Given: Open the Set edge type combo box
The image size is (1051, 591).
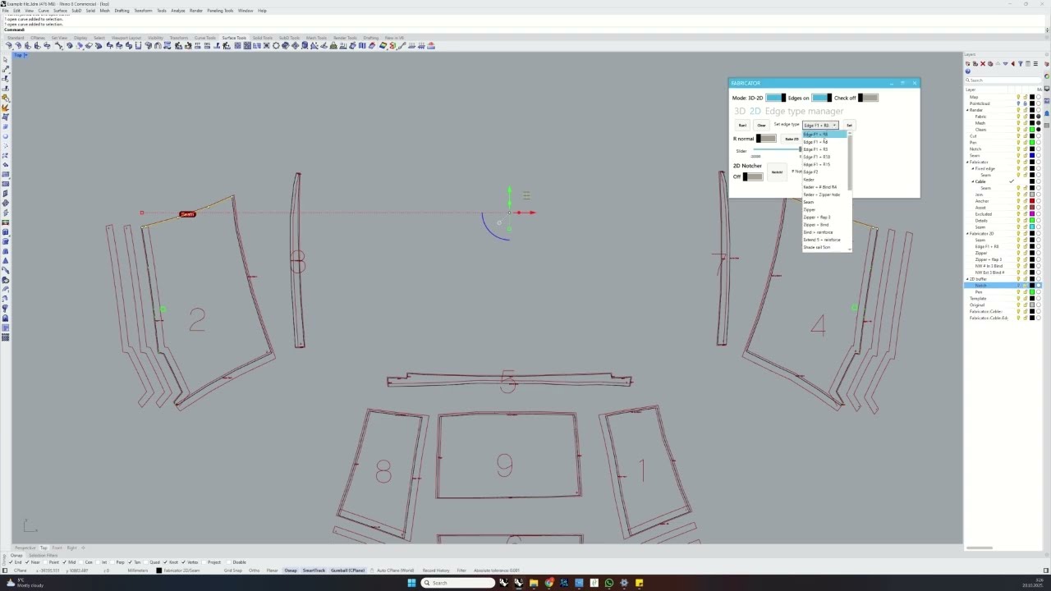Looking at the screenshot, I should coord(820,125).
